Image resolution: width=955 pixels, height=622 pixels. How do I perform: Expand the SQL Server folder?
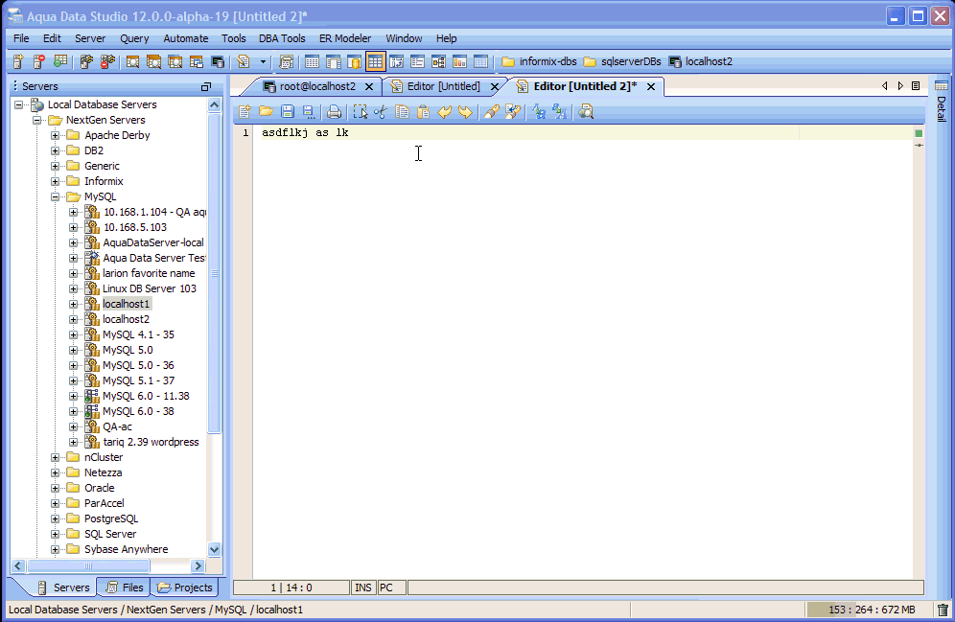click(x=56, y=534)
